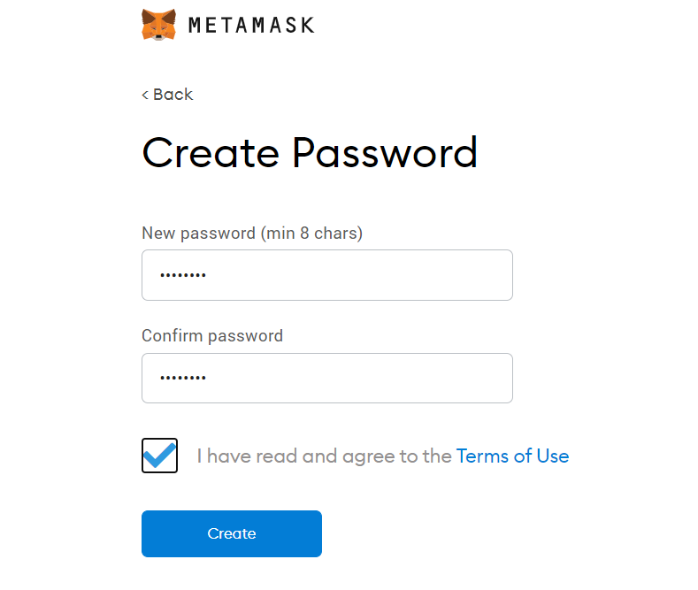
Task: Click the 'Create' label on the button
Action: pyautogui.click(x=232, y=533)
